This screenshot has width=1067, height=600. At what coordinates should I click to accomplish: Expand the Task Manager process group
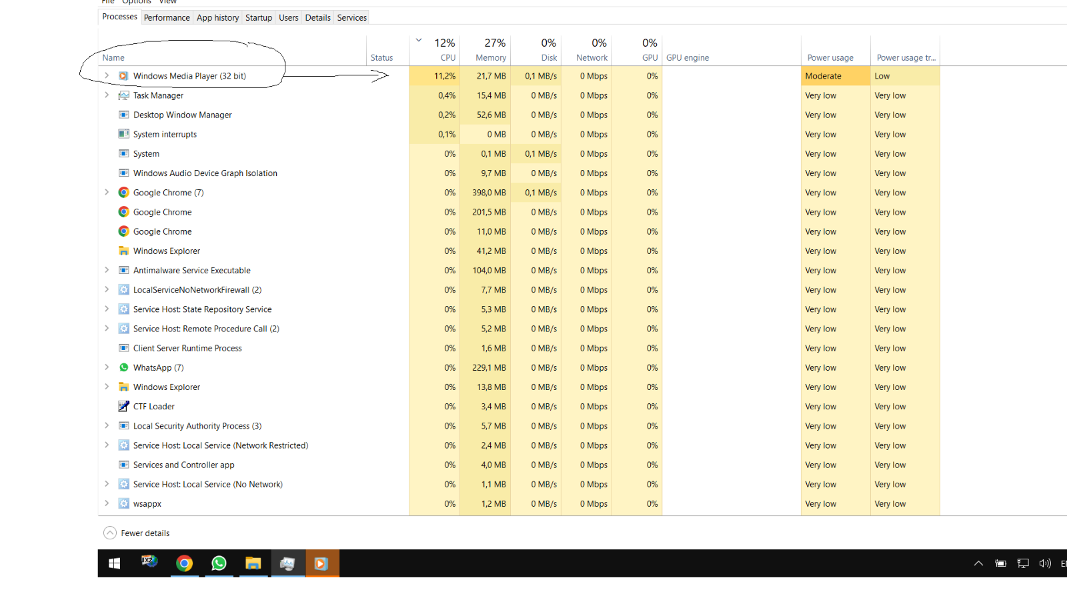coord(107,95)
